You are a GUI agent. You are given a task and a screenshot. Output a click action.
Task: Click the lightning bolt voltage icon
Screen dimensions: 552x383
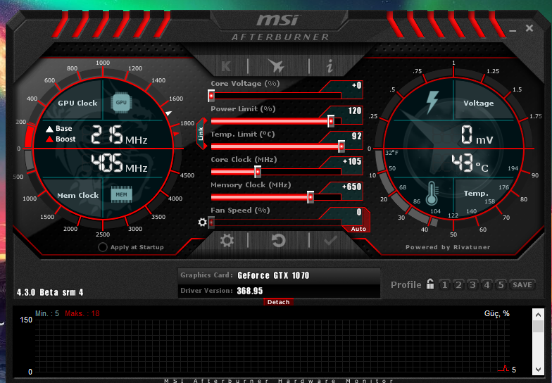tap(432, 102)
